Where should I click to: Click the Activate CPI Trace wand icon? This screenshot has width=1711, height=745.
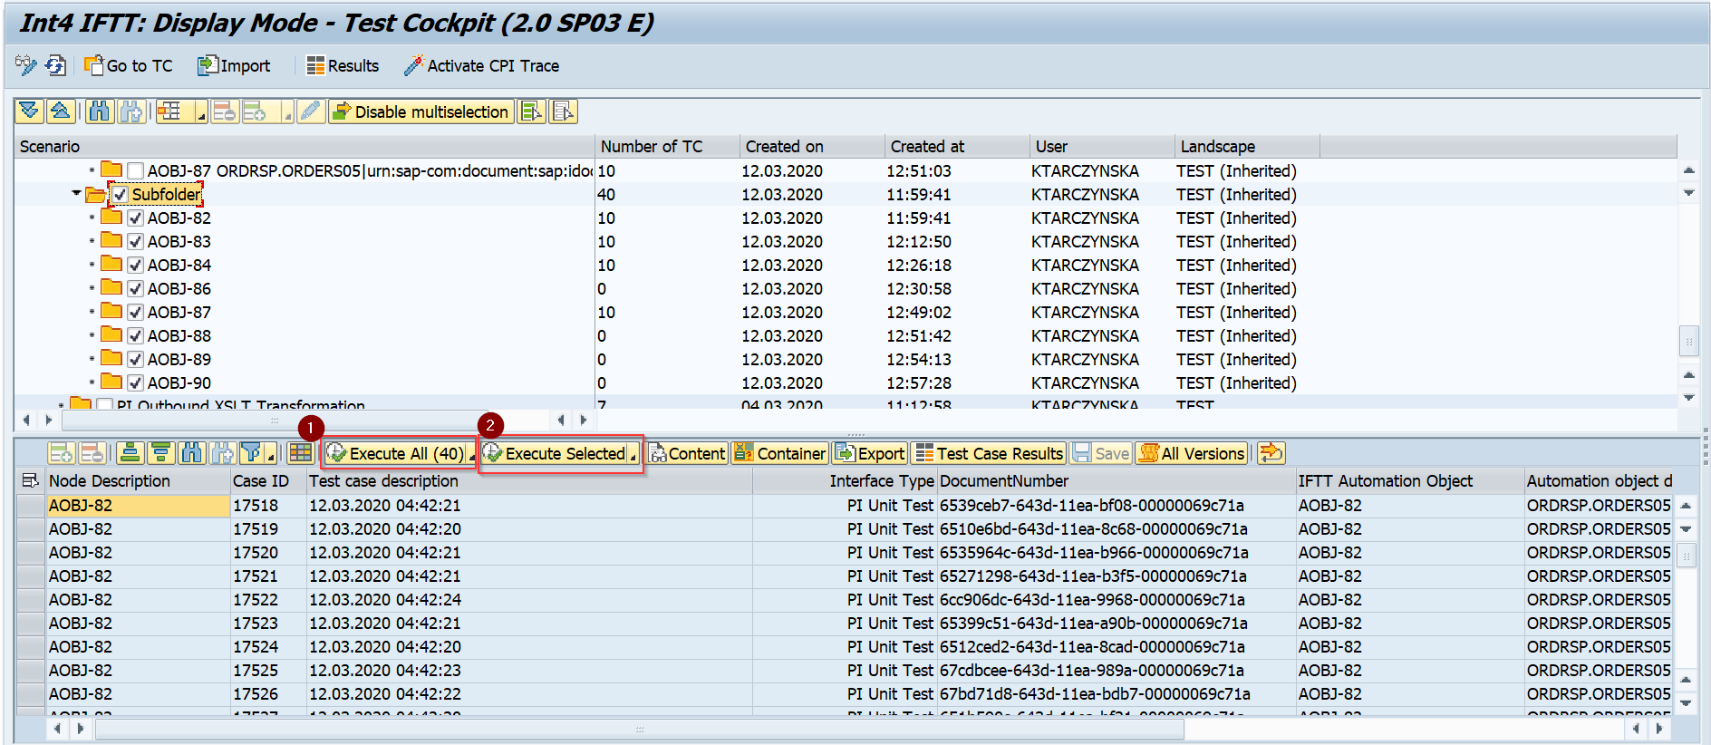tap(413, 65)
